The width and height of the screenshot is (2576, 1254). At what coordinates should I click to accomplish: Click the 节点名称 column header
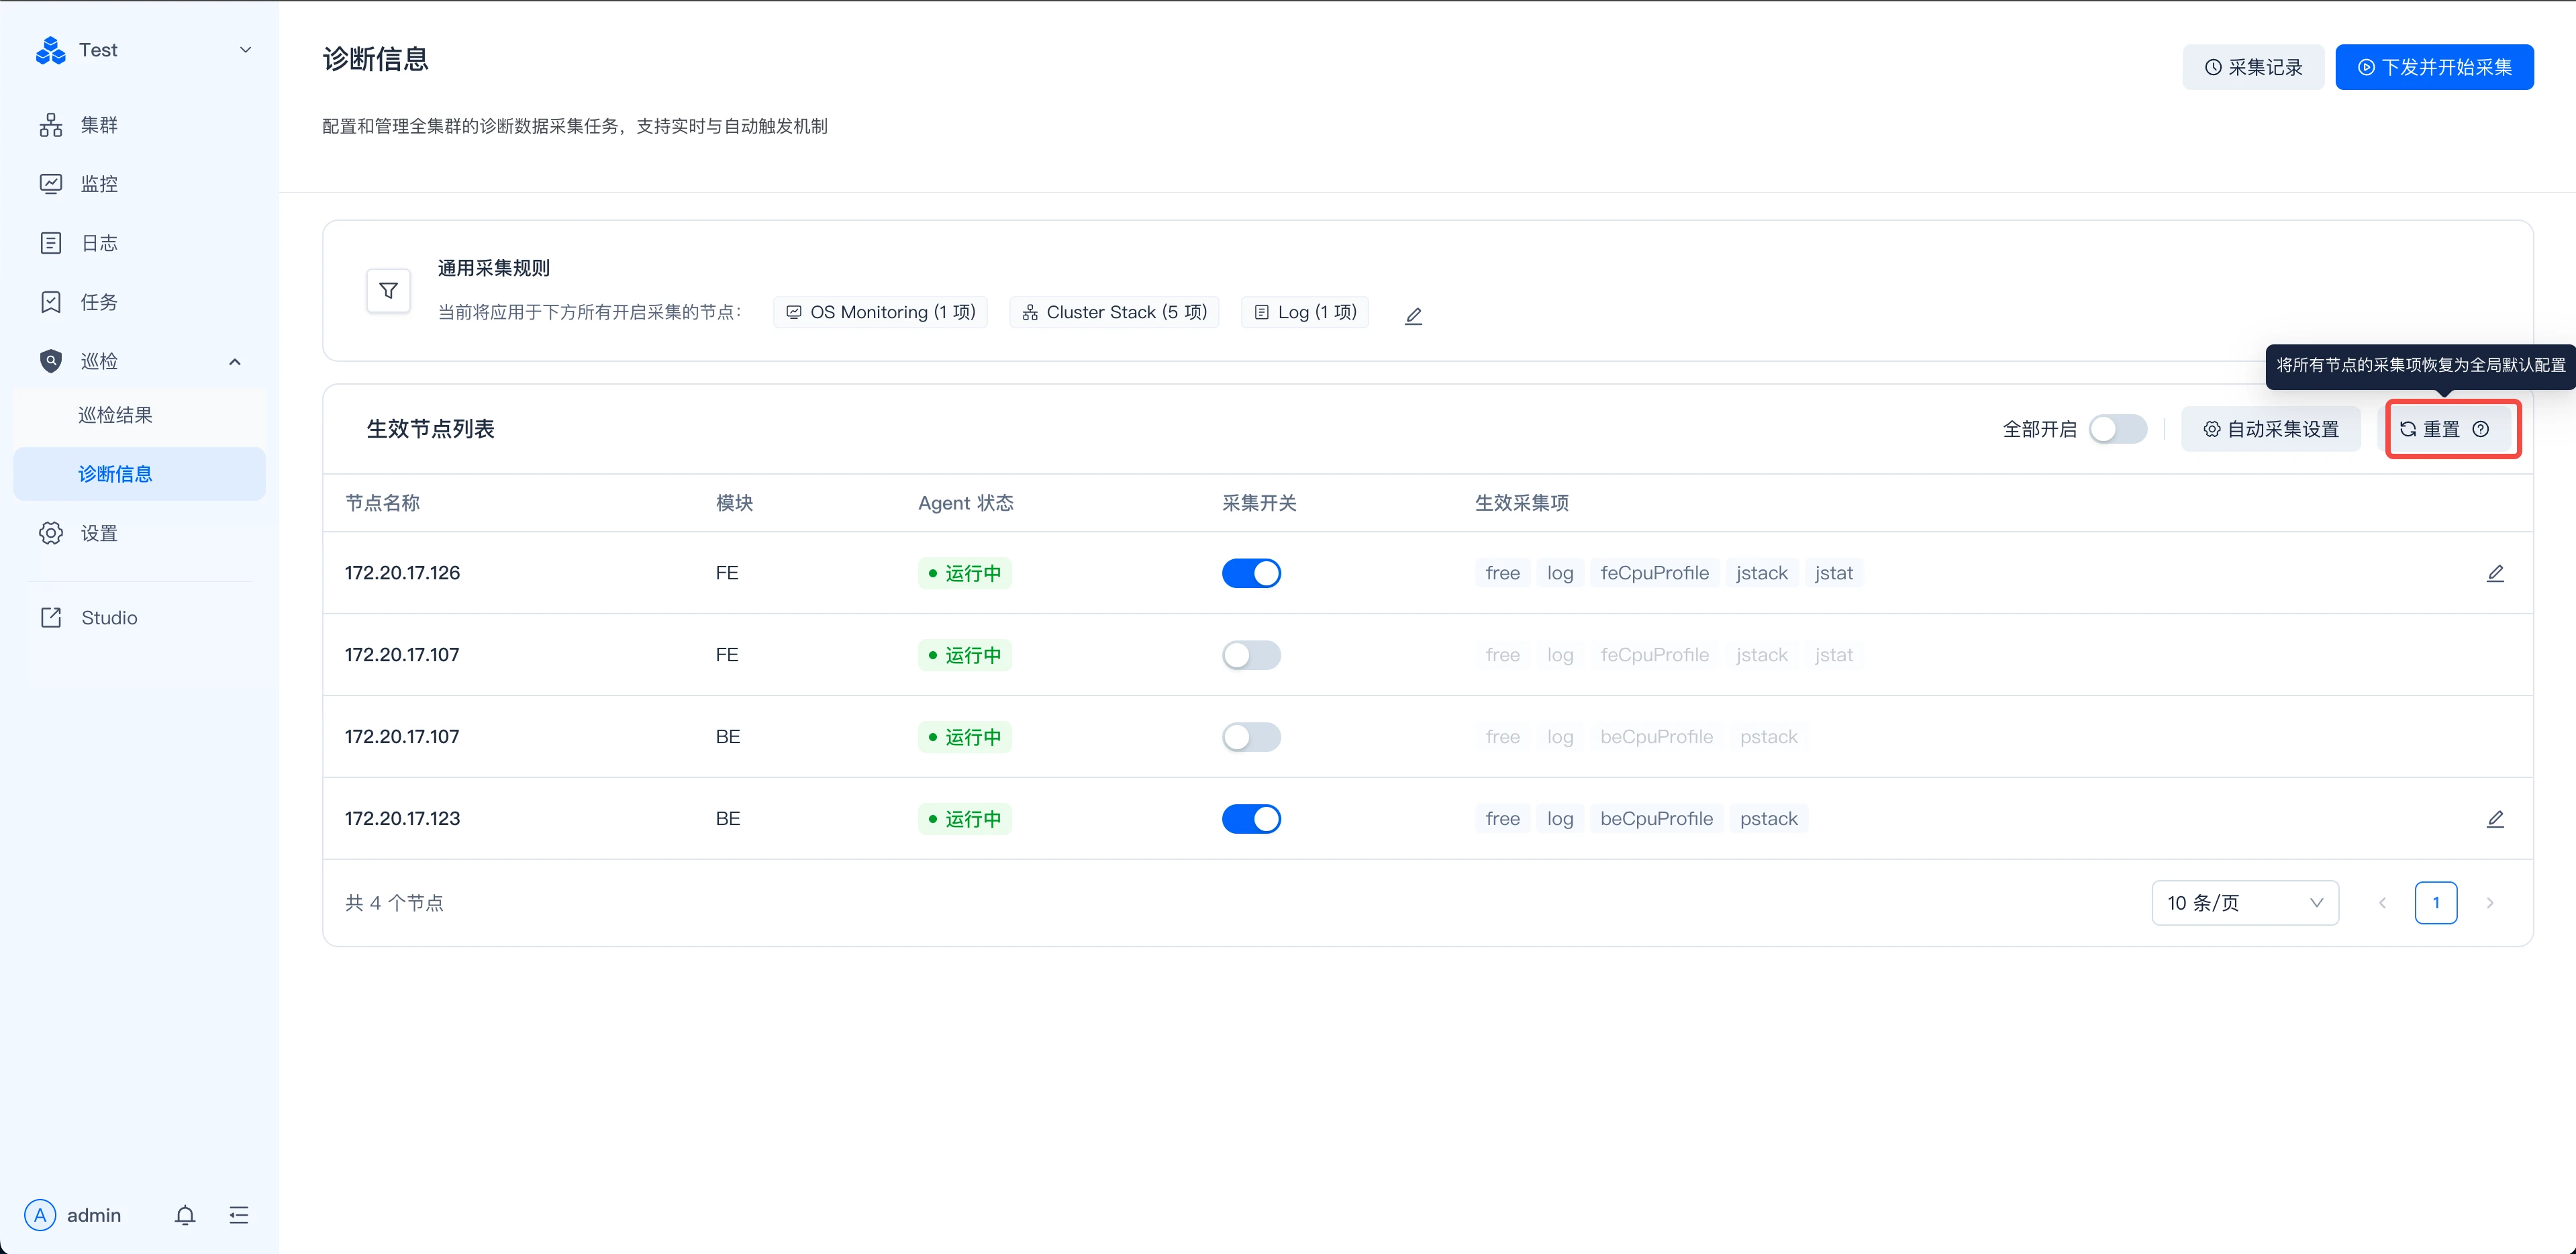point(382,503)
